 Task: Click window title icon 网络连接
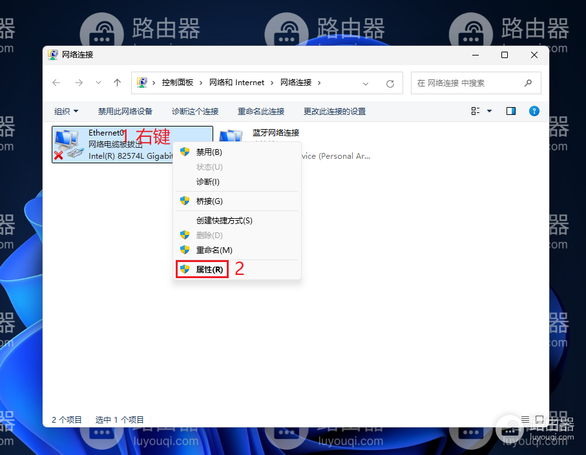tap(53, 55)
